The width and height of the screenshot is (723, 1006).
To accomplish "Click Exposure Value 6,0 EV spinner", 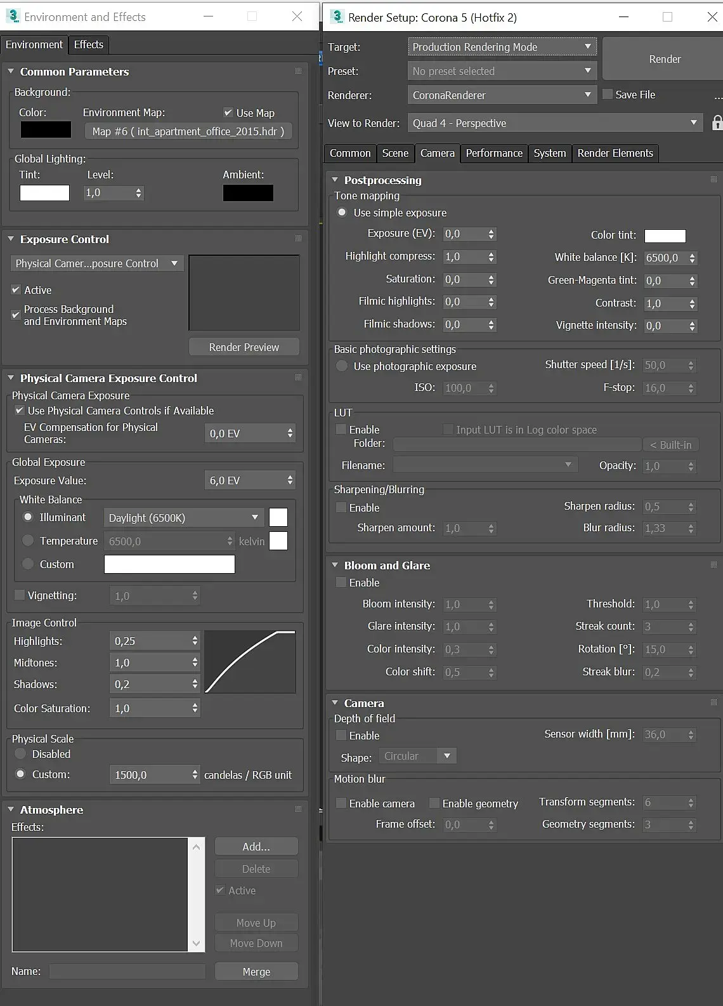I will tap(290, 480).
